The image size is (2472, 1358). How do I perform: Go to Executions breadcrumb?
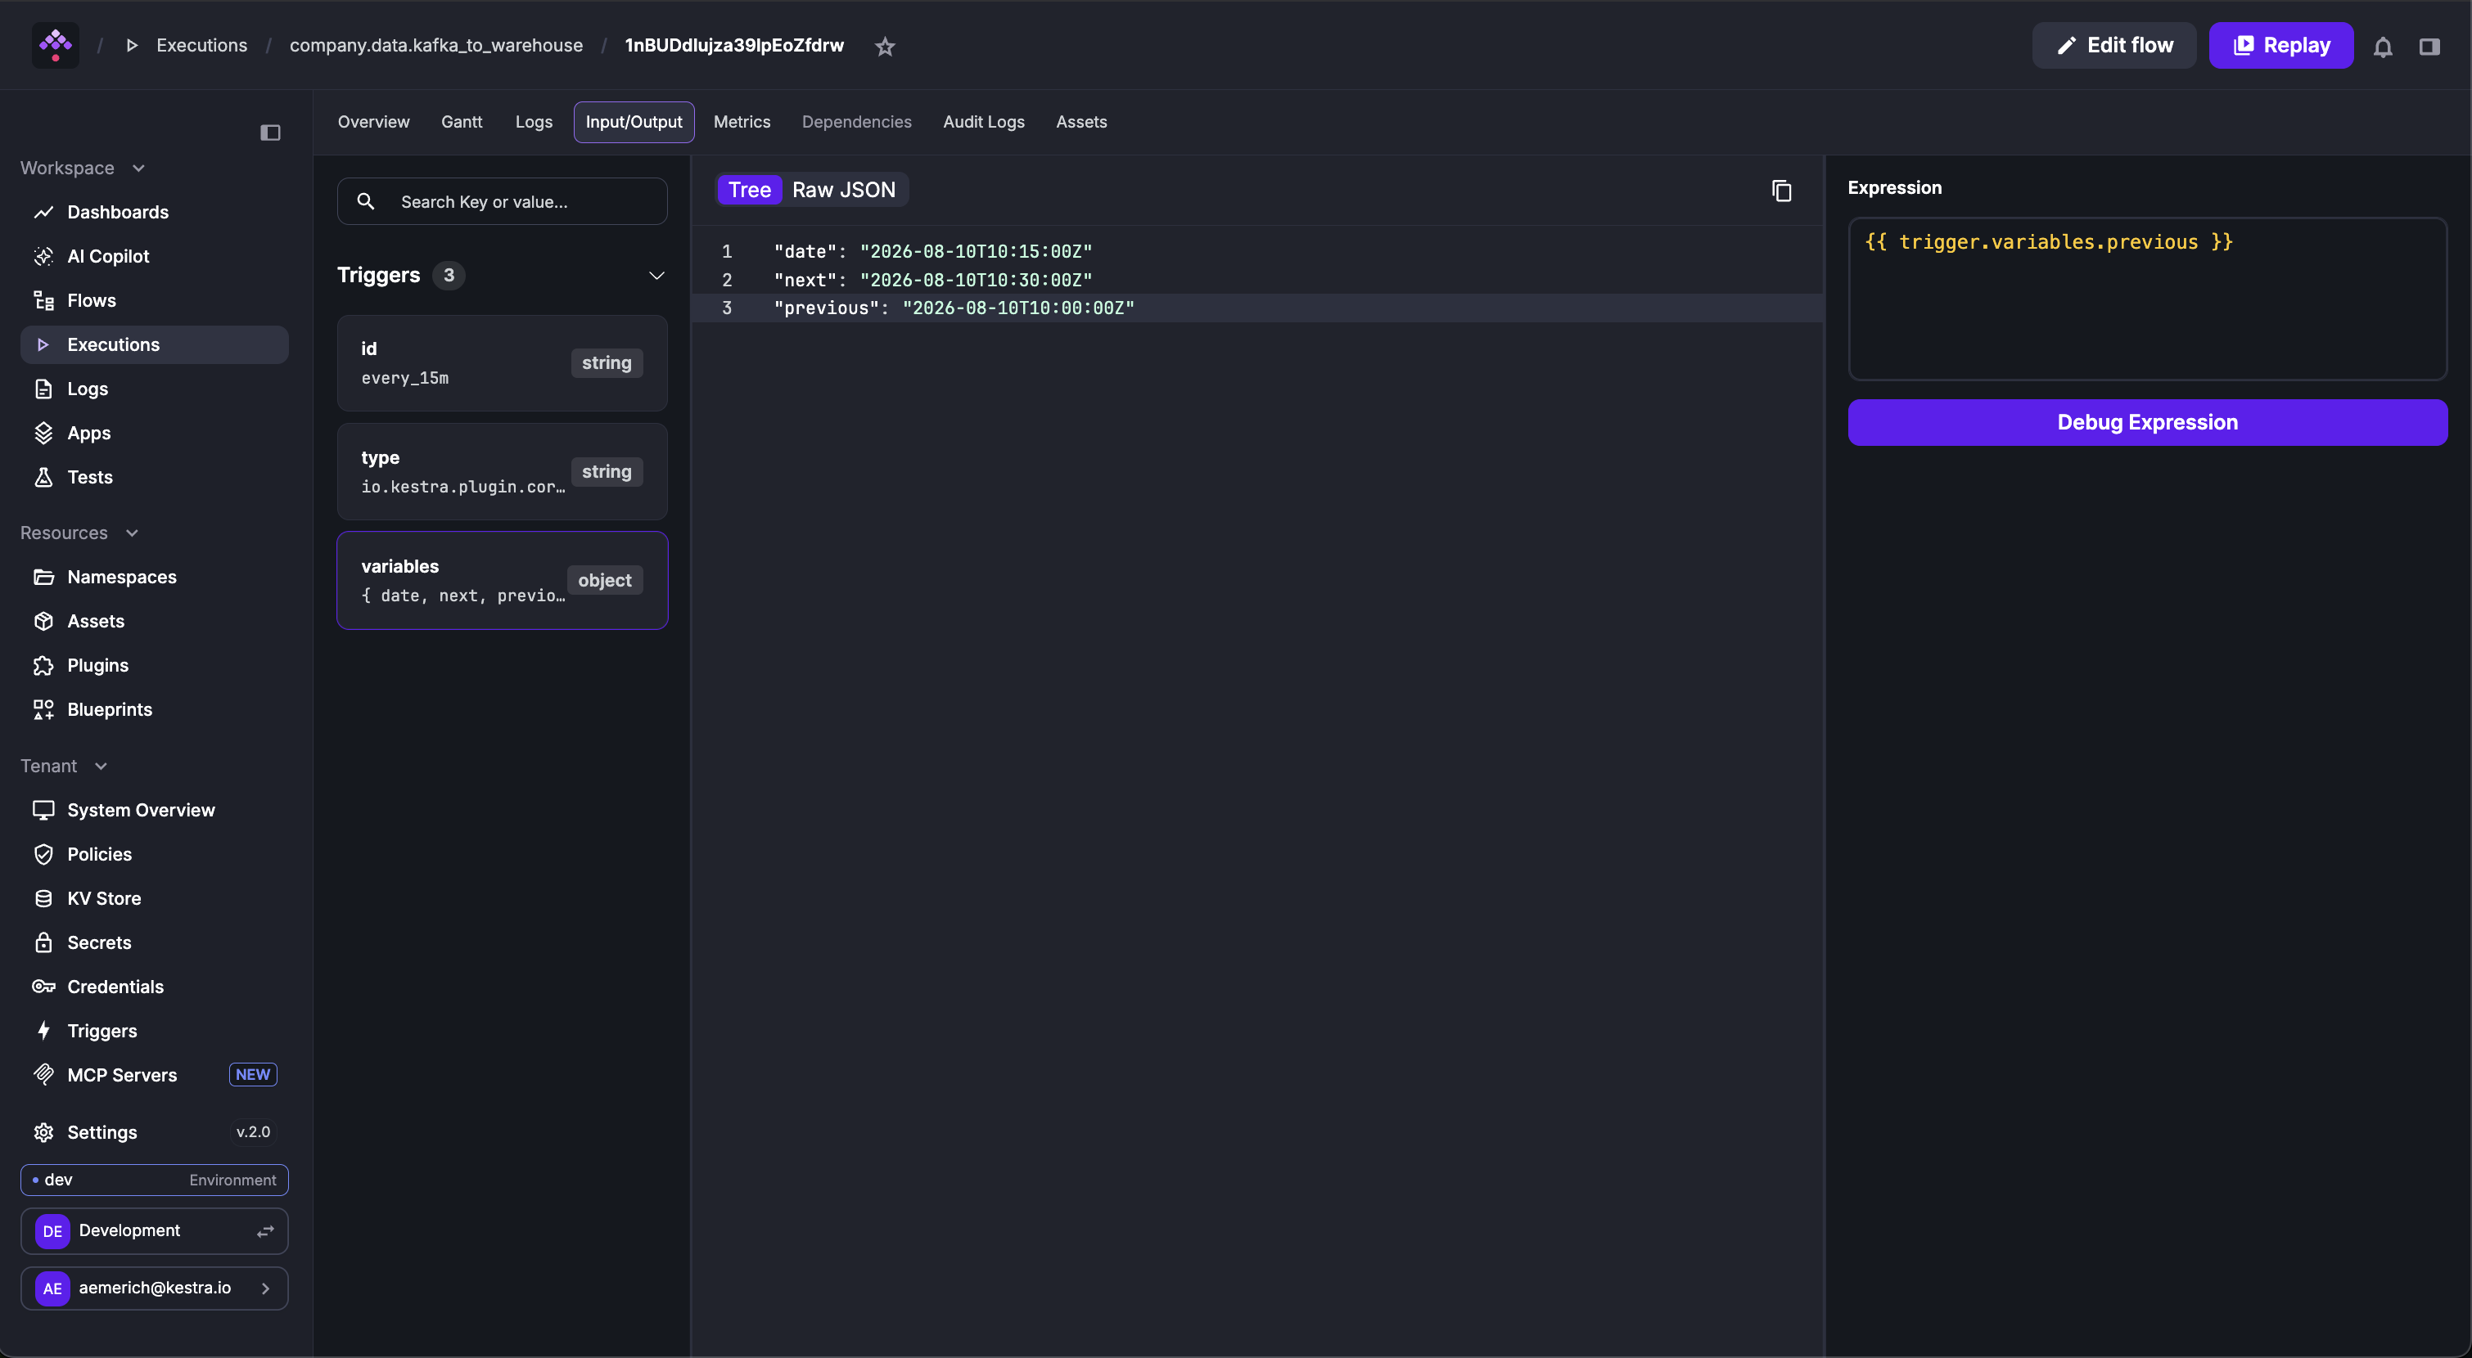[201, 45]
